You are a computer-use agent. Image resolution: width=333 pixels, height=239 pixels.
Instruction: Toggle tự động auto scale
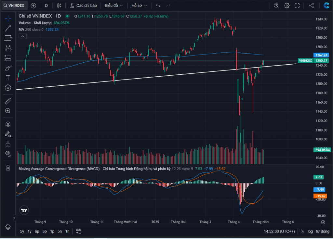(323, 231)
